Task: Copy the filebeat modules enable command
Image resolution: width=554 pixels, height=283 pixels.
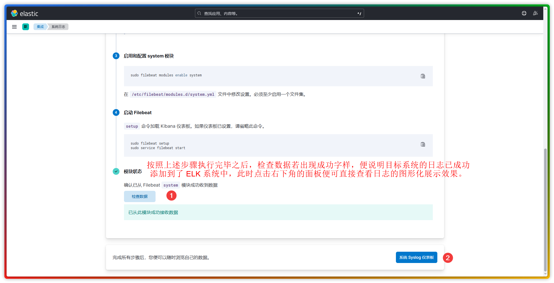Action: 423,76
